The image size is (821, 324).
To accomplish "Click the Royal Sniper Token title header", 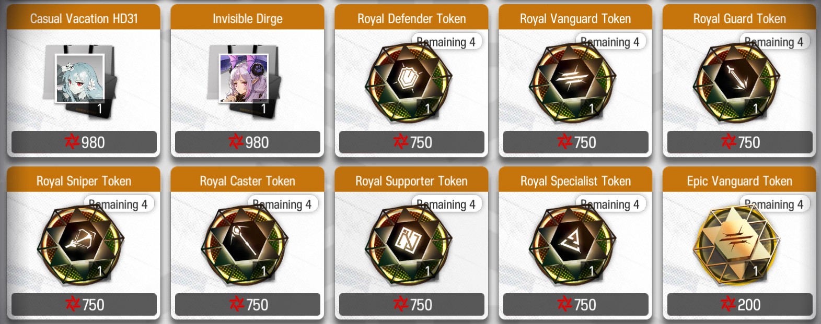I will (x=84, y=180).
